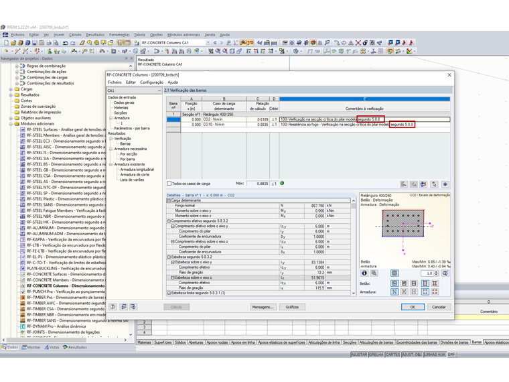
Task: Click grayed 'Cálculo' button
Action: (x=177, y=307)
